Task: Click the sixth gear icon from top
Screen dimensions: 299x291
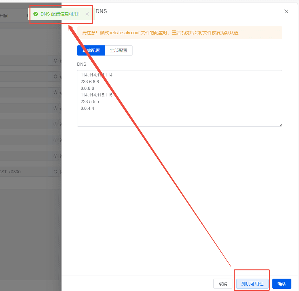Action: 55,140
